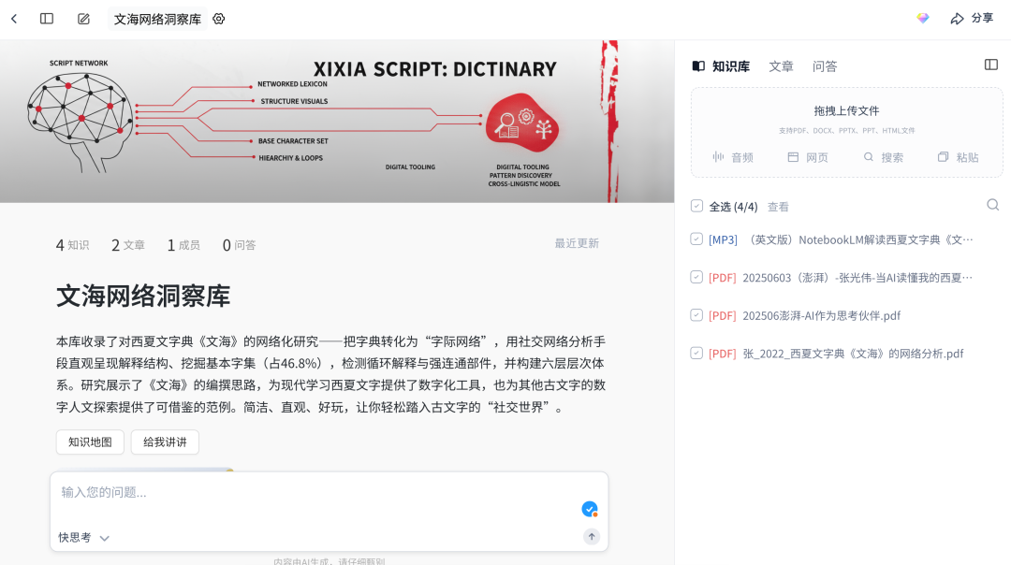The height and width of the screenshot is (565, 1011).
Task: Click the 给我讲讲 button
Action: (165, 442)
